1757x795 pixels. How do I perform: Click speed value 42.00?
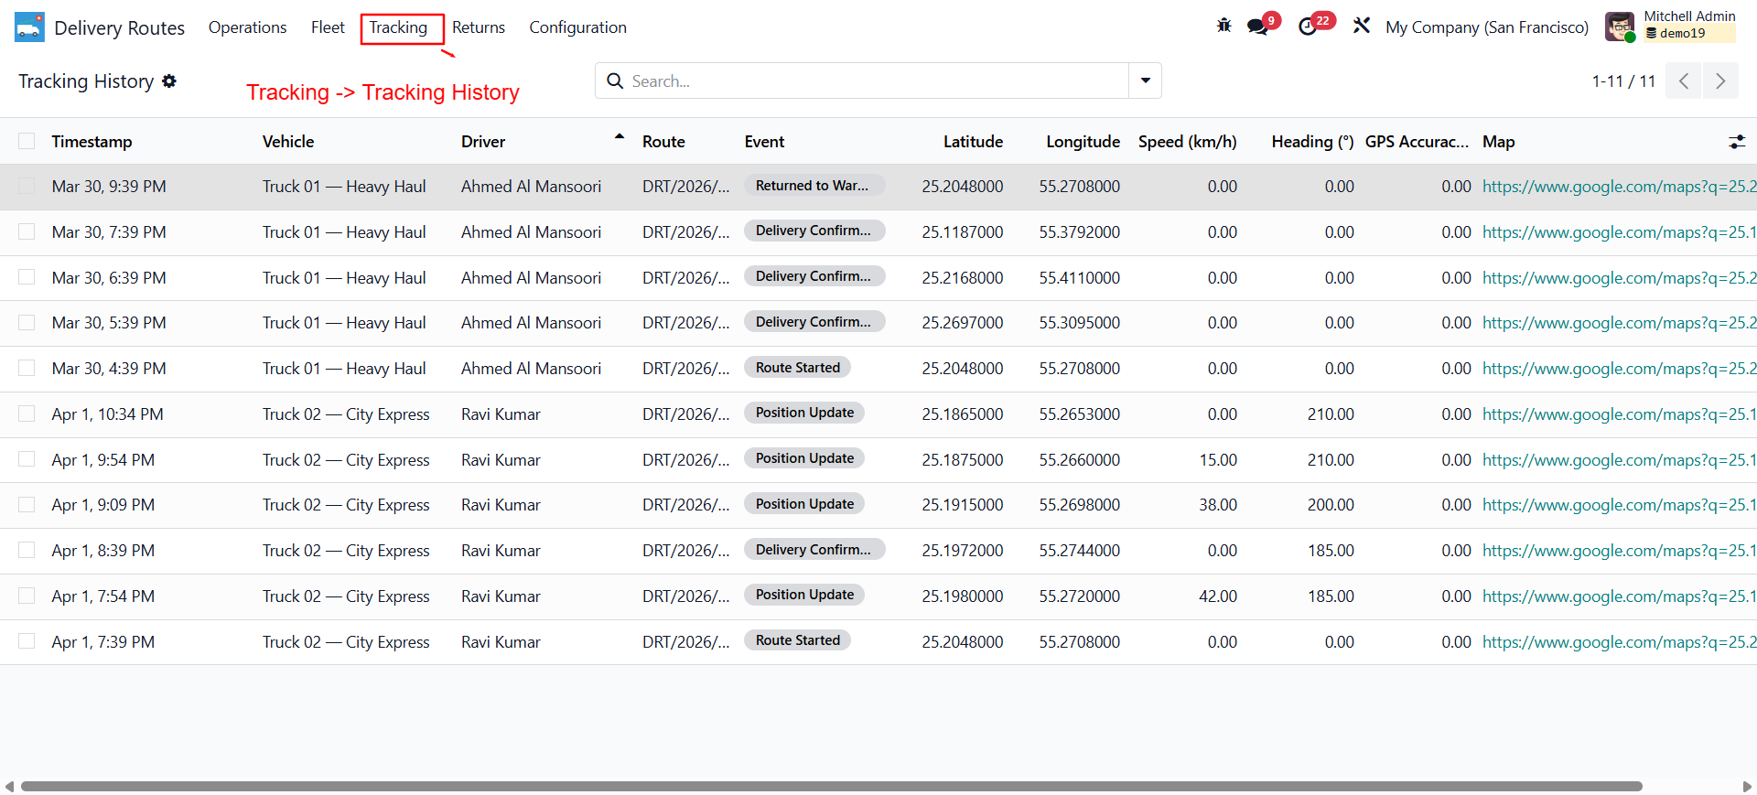[x=1218, y=596]
